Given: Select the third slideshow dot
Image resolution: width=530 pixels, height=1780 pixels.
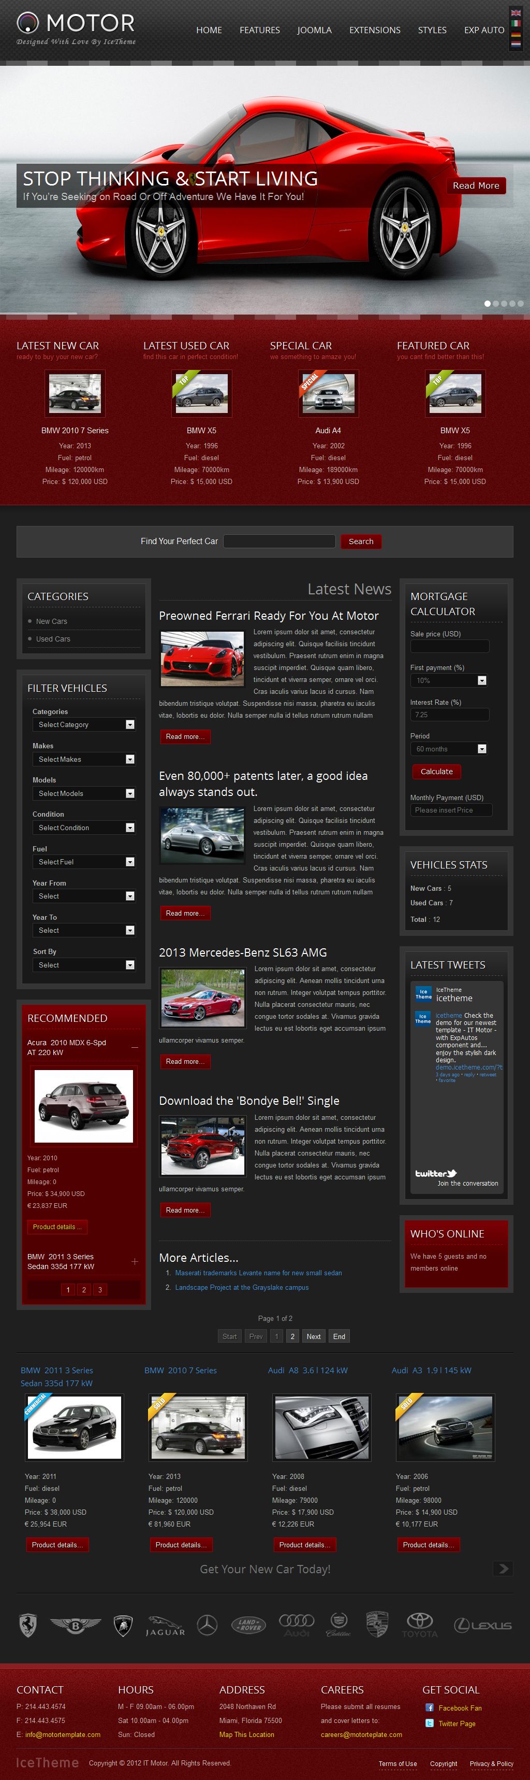Looking at the screenshot, I should click(x=505, y=303).
